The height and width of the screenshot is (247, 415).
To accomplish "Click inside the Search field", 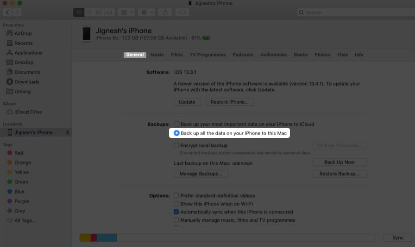I will coord(356,12).
